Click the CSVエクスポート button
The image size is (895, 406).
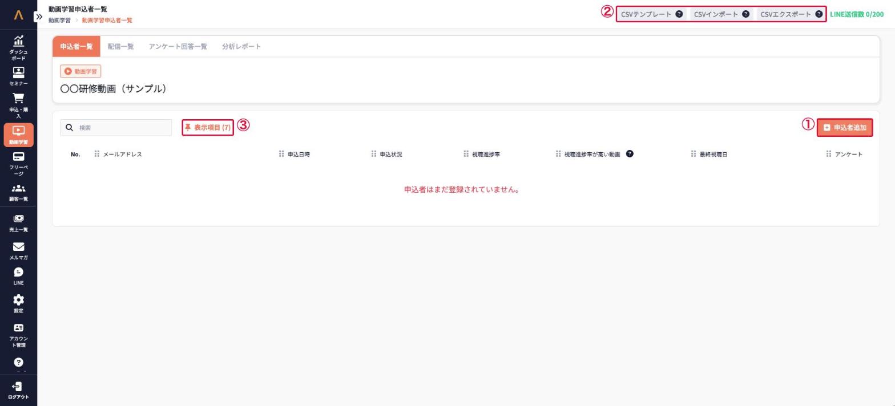pyautogui.click(x=785, y=14)
